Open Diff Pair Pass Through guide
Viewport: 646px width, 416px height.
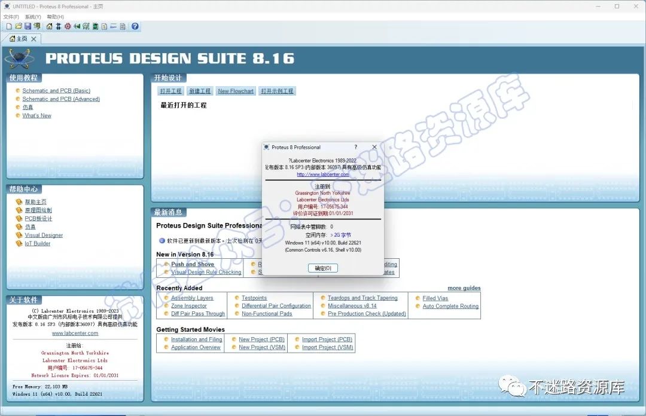pyautogui.click(x=198, y=314)
